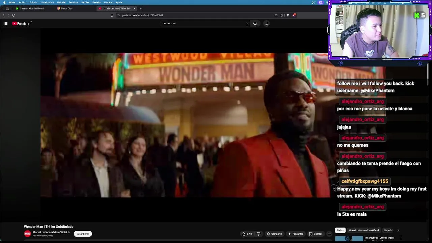This screenshot has height=243, width=432.
Task: Click The Odyssey | Official Trailer title
Action: click(379, 238)
